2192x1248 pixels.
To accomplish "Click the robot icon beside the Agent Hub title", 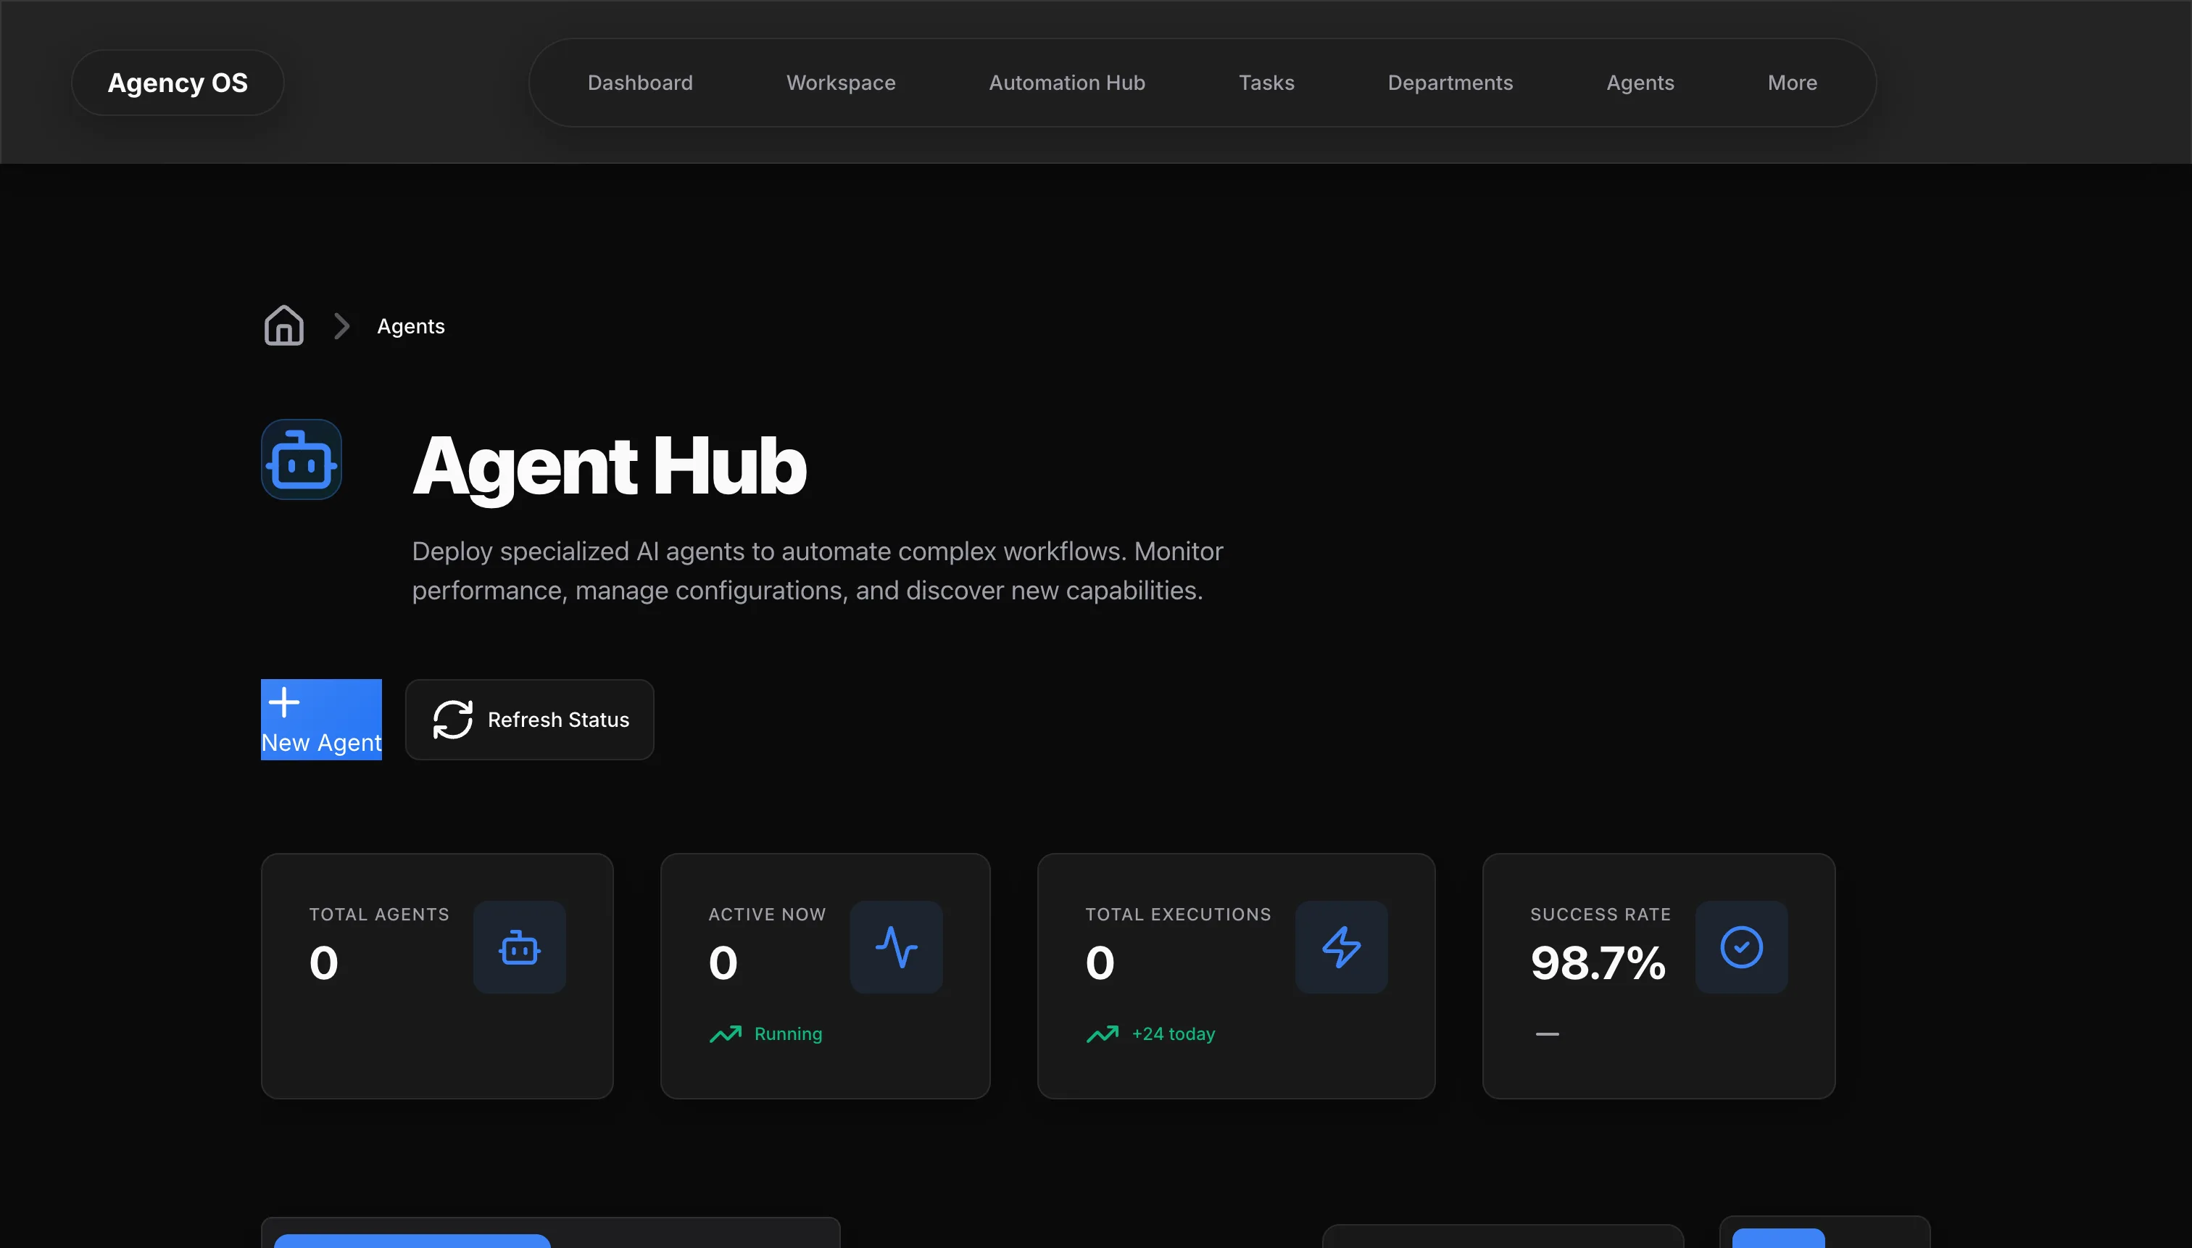I will 301,459.
